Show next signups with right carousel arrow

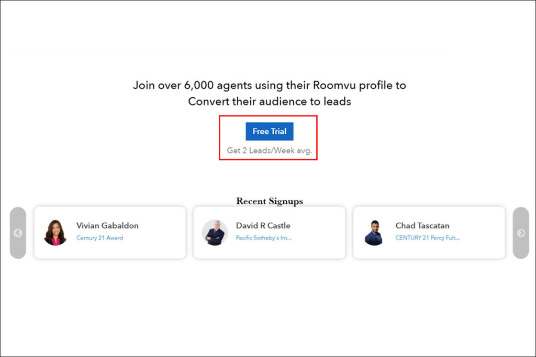(x=521, y=233)
